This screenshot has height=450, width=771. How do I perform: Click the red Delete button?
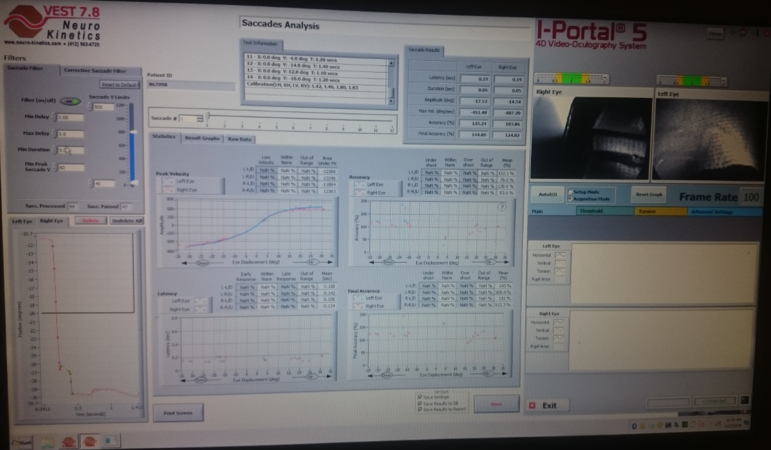[x=90, y=220]
